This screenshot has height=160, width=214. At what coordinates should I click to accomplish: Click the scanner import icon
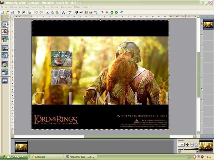[x=18, y=12]
